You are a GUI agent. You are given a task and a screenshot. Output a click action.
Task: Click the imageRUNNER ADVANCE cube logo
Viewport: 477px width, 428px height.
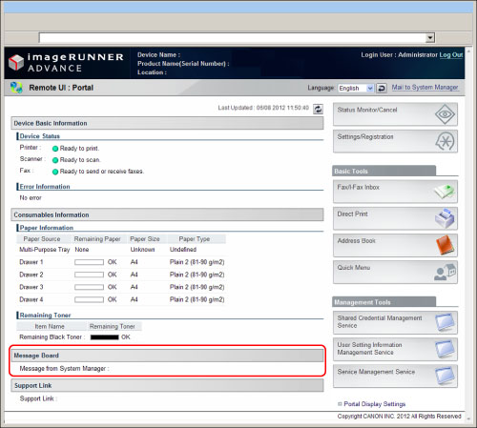(16, 62)
